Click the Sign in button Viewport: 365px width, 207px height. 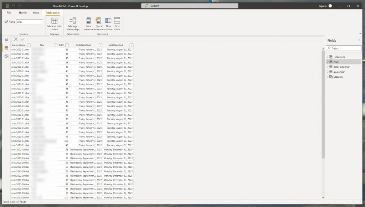pos(322,6)
